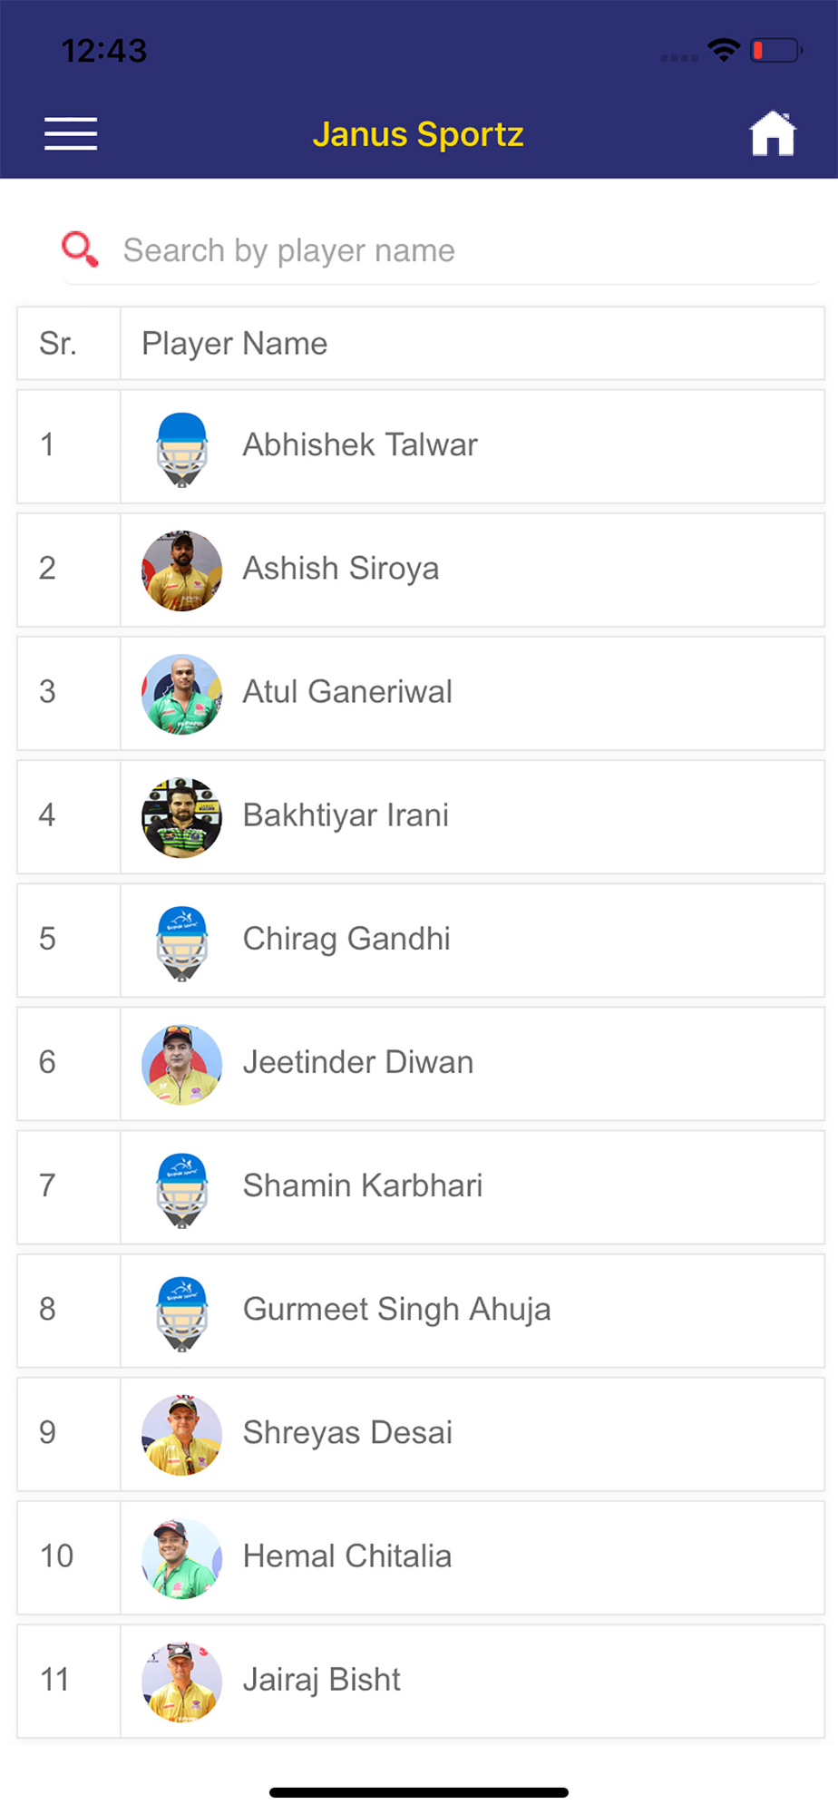Click the Player Name column header

point(234,344)
